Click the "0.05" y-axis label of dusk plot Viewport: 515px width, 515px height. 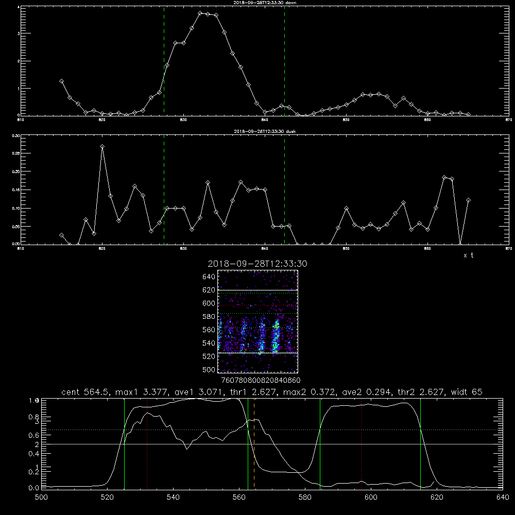point(16,227)
